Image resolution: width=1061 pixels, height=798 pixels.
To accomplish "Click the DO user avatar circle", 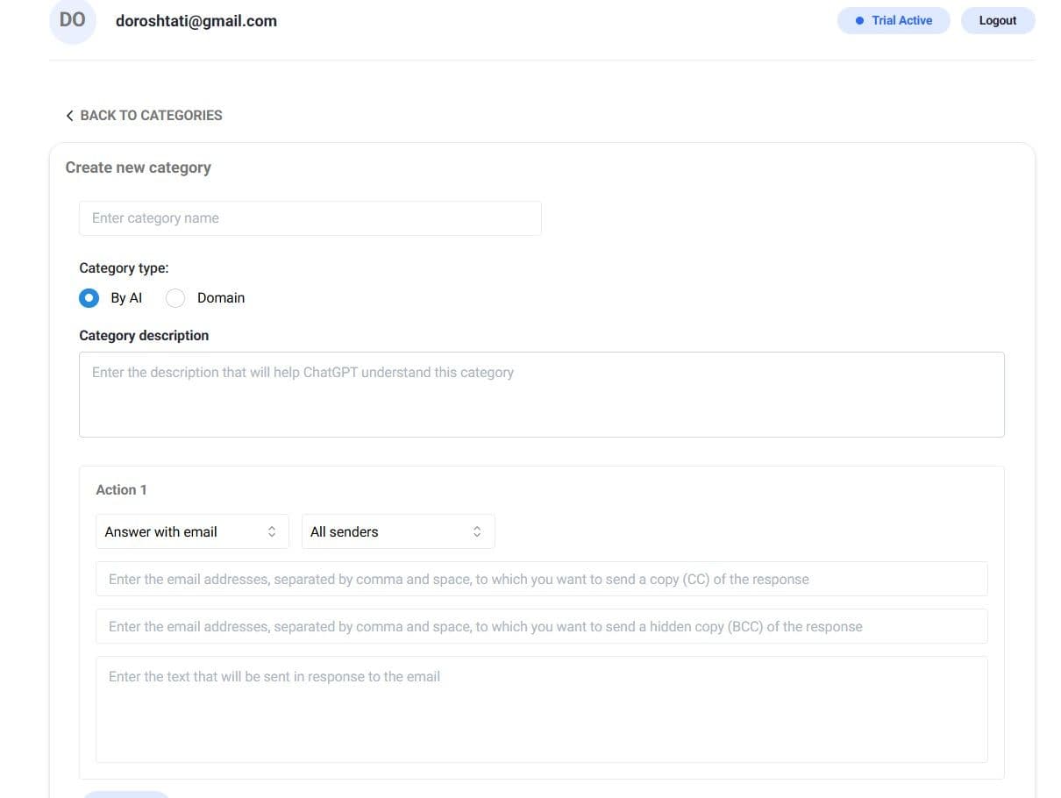I will tap(73, 20).
